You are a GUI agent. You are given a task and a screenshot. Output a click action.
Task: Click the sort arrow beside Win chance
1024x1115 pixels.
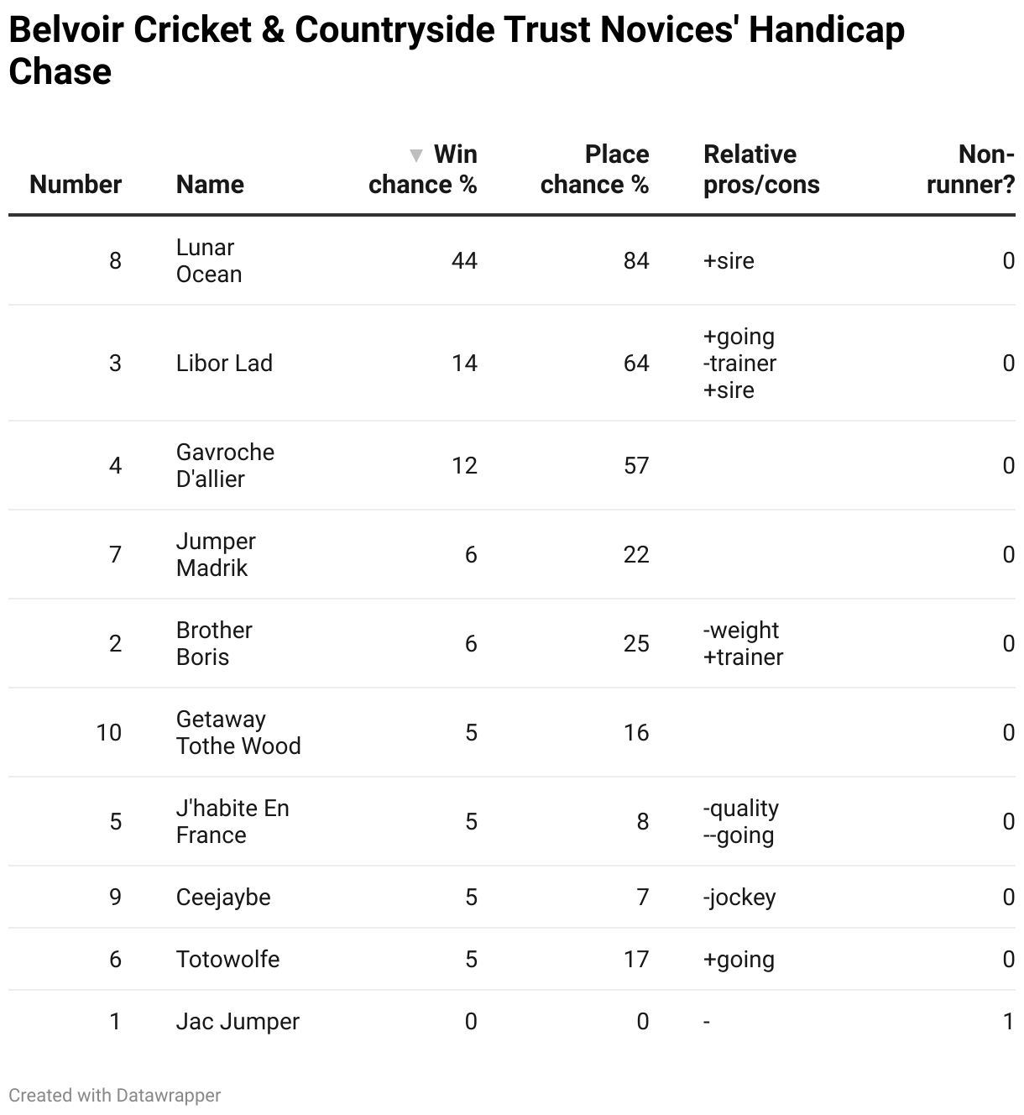[x=415, y=155]
